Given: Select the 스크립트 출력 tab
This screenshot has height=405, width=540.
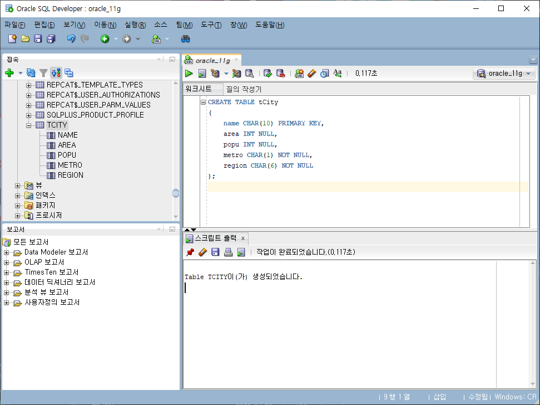Looking at the screenshot, I should (216, 238).
